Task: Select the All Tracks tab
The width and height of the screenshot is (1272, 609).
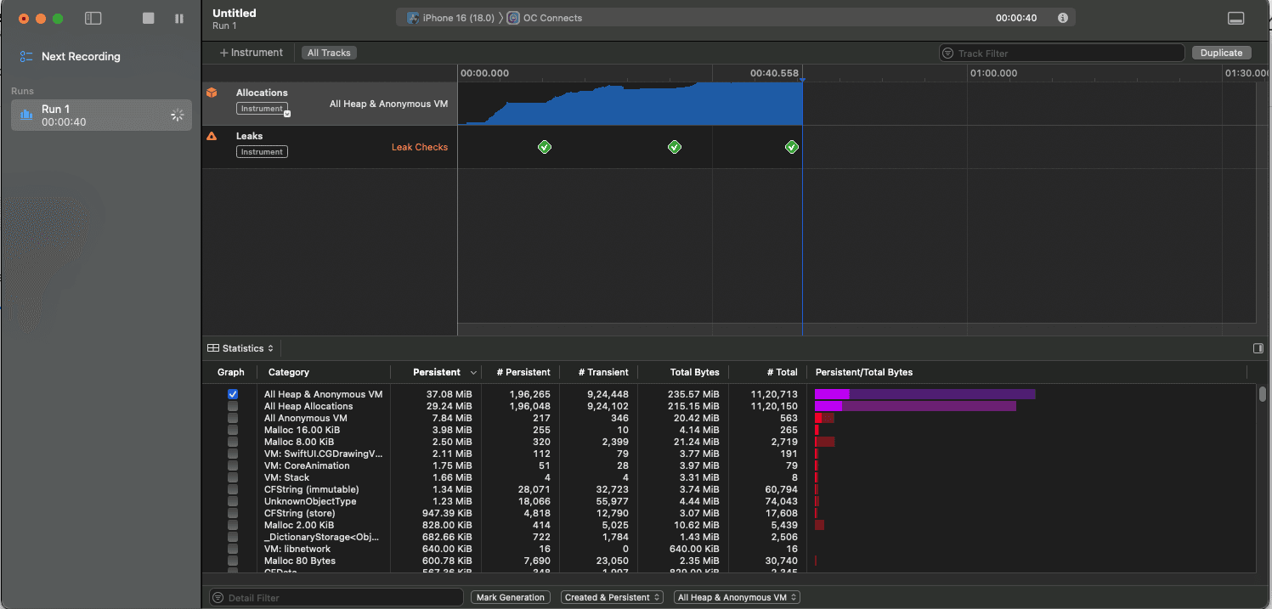Action: pos(329,52)
